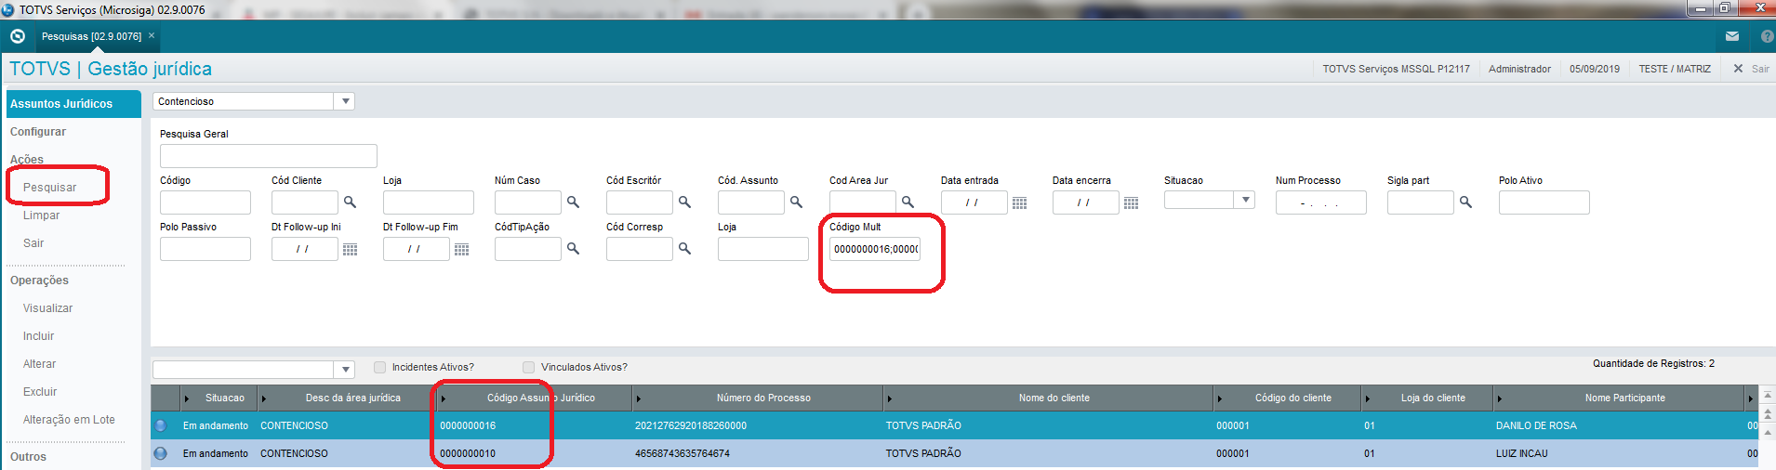This screenshot has width=1776, height=470.
Task: Focus the Num Processo input field
Action: 1321,202
